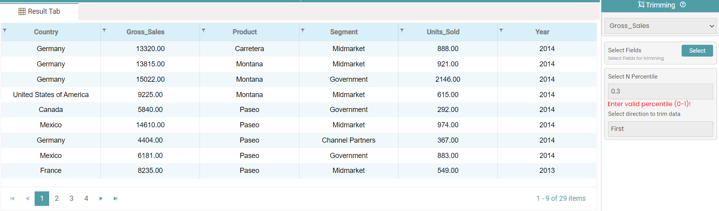Click the N Percentile input field

660,91
